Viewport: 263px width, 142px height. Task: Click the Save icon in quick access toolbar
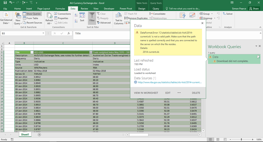click(x=5, y=3)
